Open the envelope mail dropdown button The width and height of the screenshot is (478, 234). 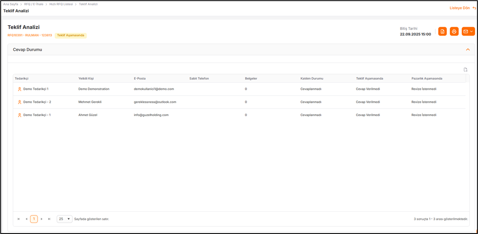468,31
